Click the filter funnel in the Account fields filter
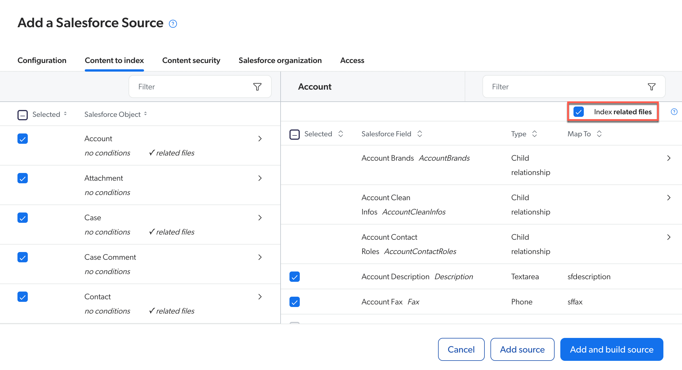 (x=652, y=87)
